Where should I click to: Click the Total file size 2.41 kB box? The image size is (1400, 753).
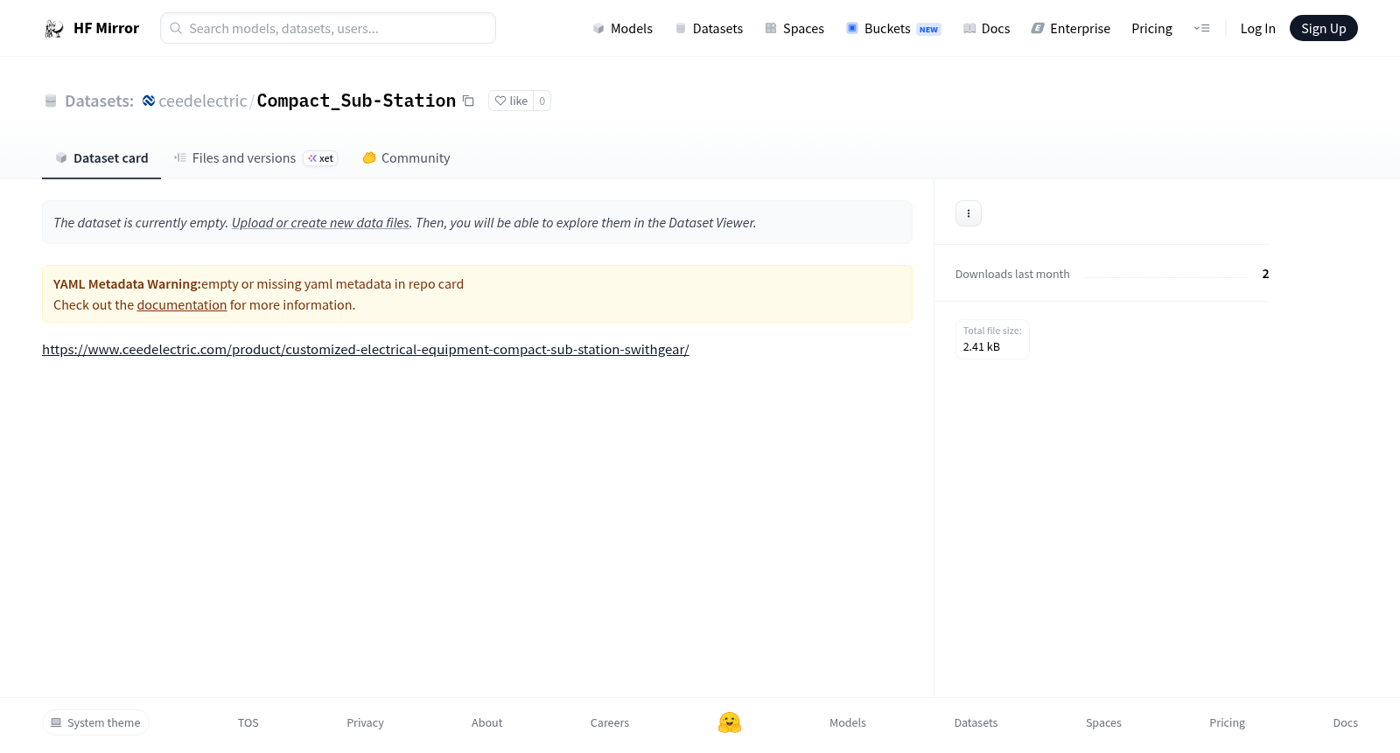point(992,339)
